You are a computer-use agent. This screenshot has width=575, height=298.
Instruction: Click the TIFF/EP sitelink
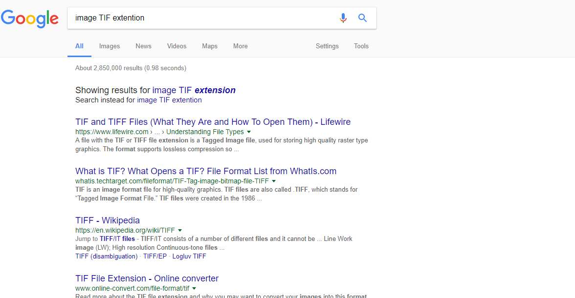155,256
